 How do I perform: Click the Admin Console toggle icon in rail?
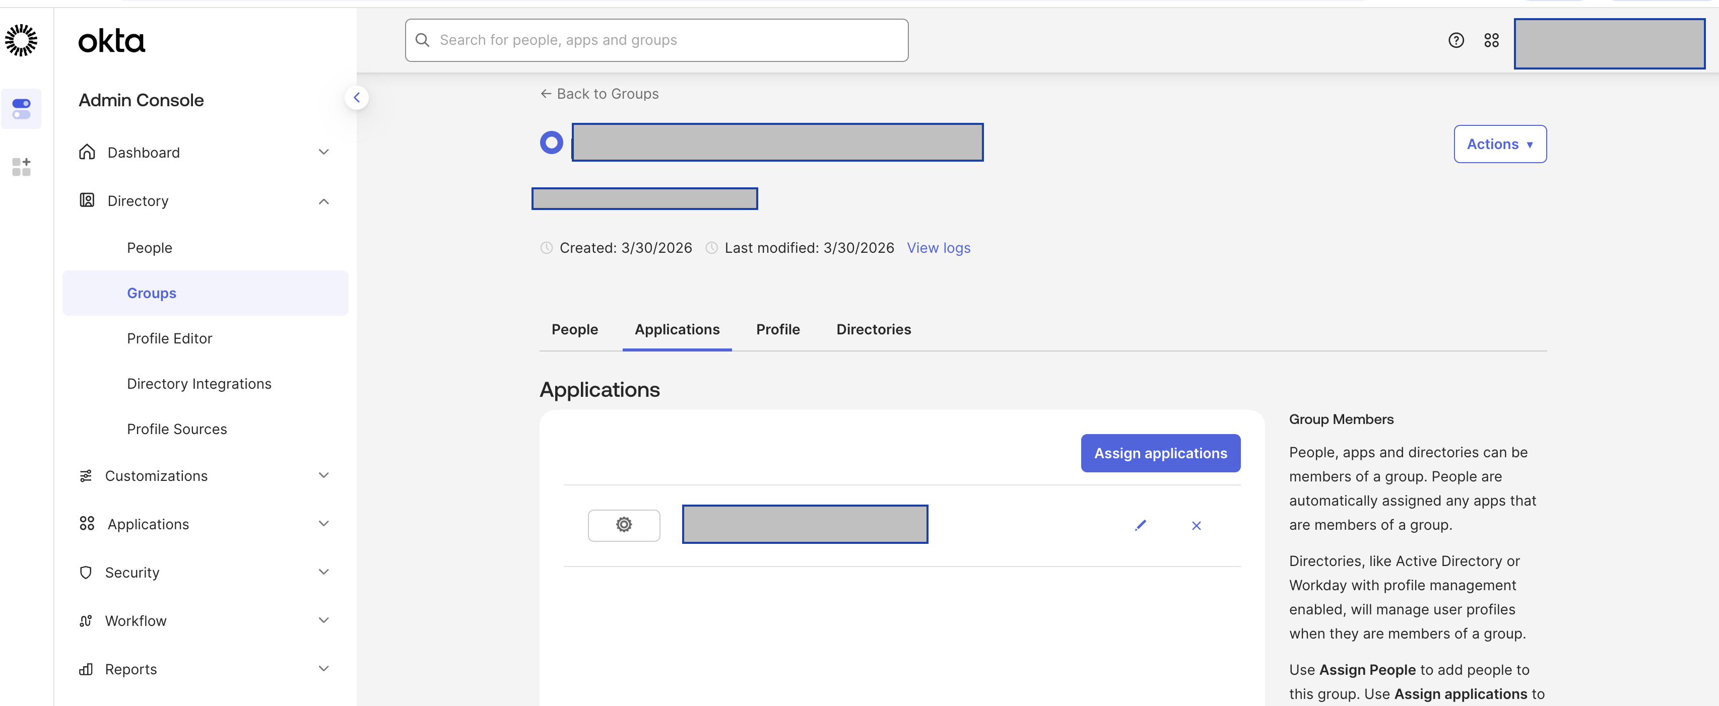(x=21, y=109)
